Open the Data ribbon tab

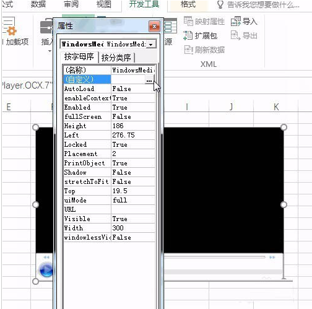[38, 4]
